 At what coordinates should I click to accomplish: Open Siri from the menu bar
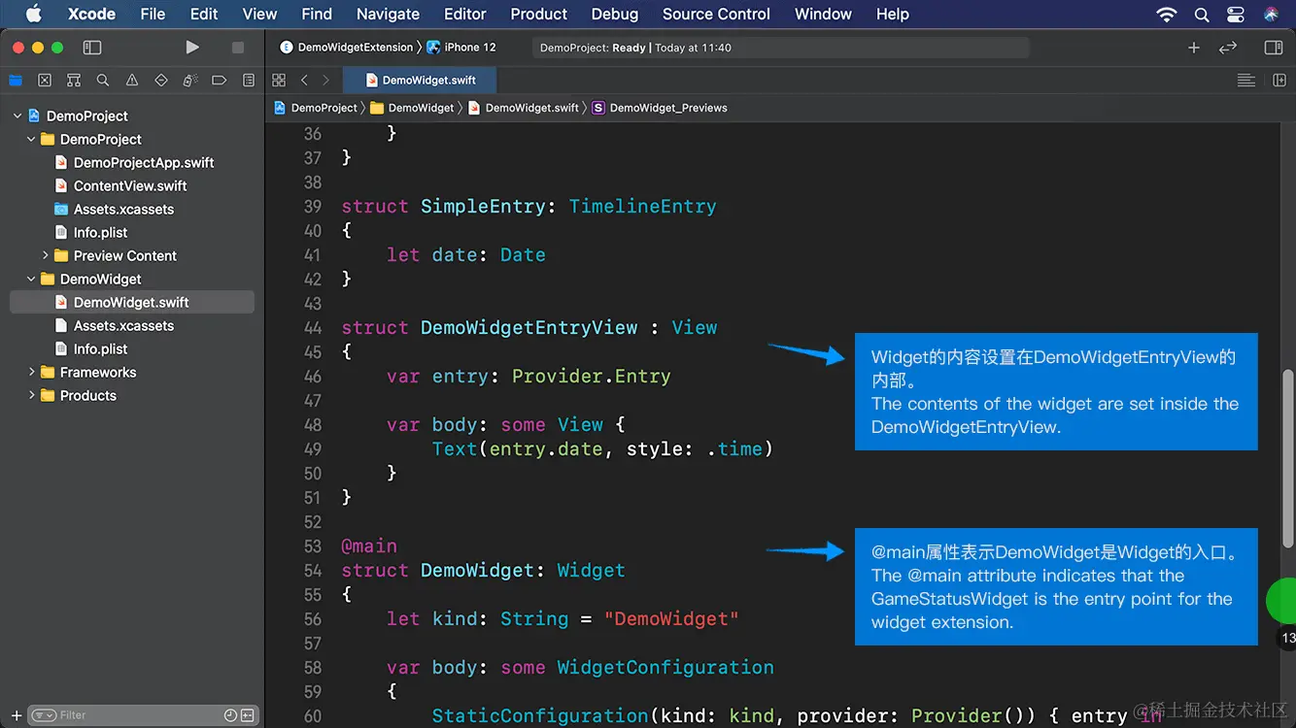pyautogui.click(x=1271, y=14)
